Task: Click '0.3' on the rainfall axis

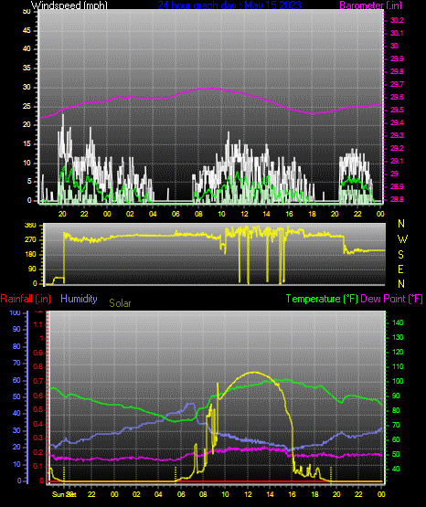Action: [38, 438]
